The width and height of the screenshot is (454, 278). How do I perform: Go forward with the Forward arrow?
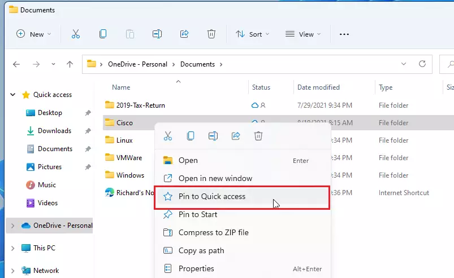click(x=36, y=64)
